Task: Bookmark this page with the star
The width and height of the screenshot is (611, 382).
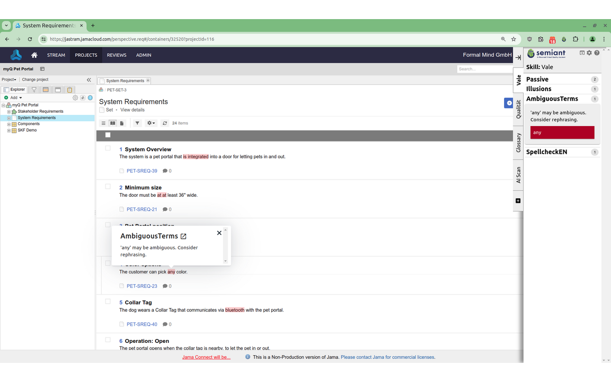Action: click(514, 39)
